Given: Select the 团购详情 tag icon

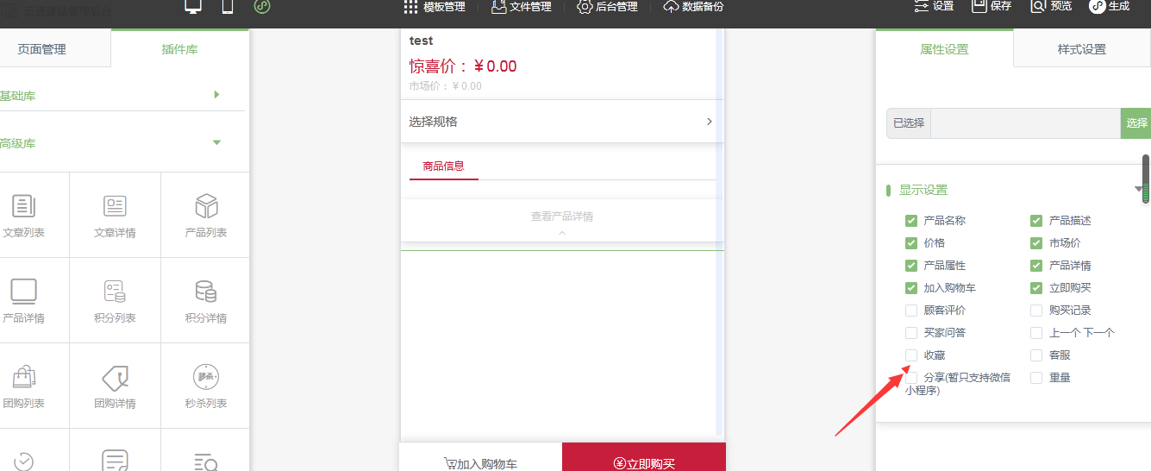Looking at the screenshot, I should tap(115, 377).
